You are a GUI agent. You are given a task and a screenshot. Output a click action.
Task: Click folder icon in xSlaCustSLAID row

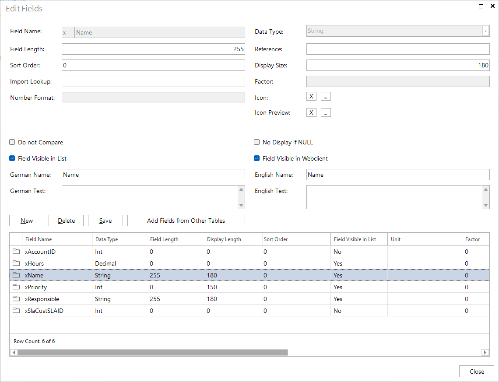click(x=16, y=310)
